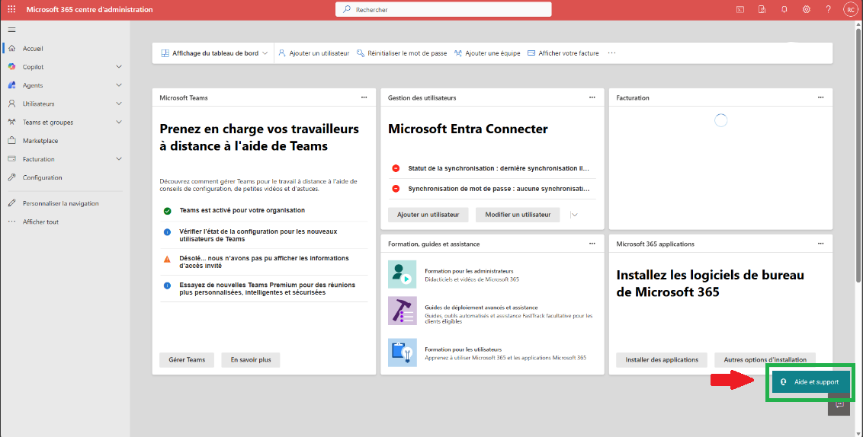Open Facturation card more options
The height and width of the screenshot is (437, 863).
tap(820, 97)
